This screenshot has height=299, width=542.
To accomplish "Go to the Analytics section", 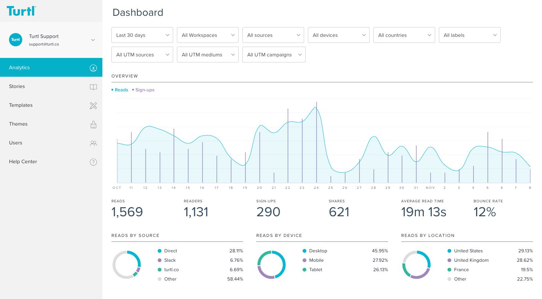I will pos(51,67).
